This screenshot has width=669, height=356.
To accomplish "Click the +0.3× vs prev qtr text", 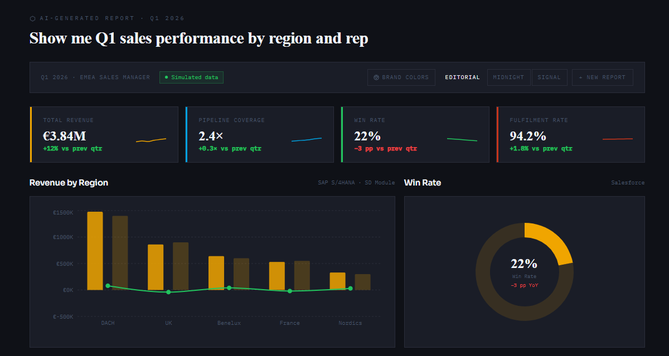I will click(230, 149).
